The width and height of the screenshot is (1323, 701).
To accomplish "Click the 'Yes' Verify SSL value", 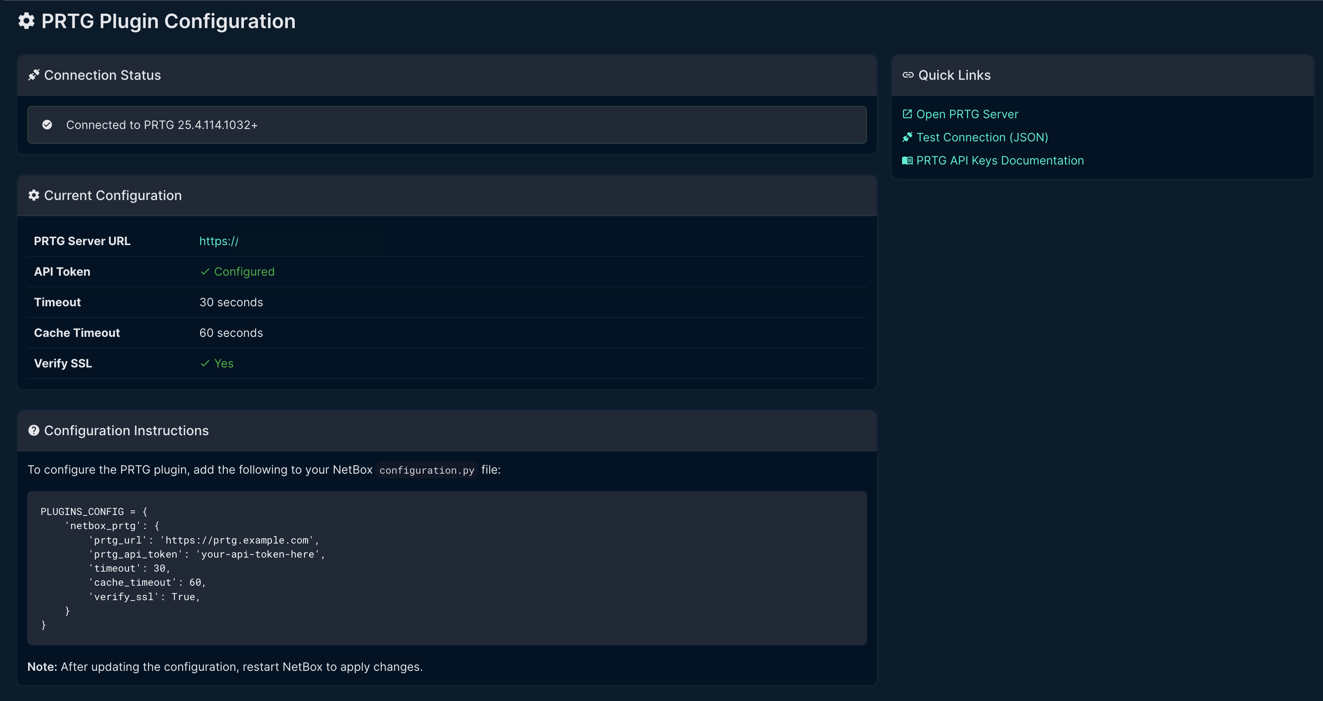I will (x=224, y=364).
